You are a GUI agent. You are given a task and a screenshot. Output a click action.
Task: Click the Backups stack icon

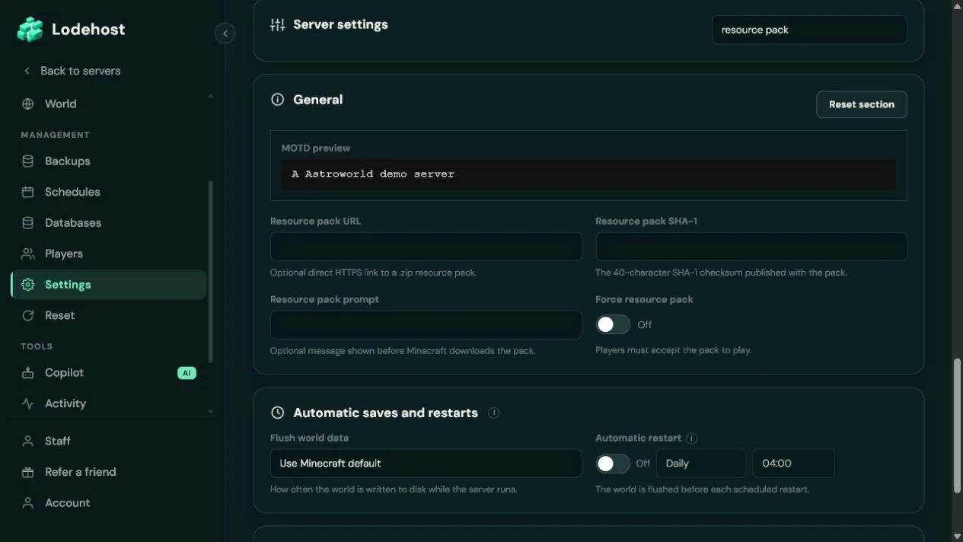coord(28,161)
